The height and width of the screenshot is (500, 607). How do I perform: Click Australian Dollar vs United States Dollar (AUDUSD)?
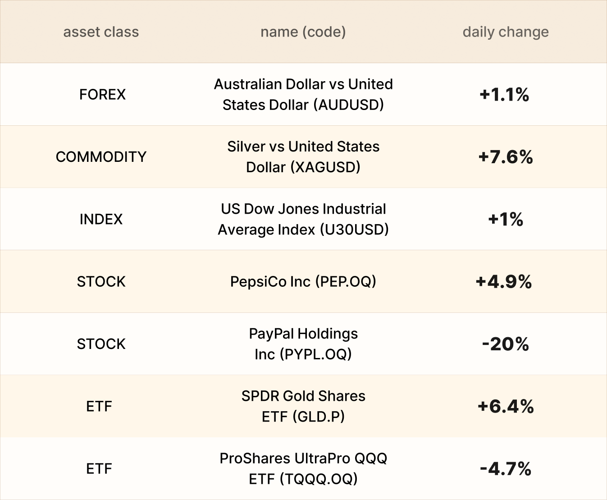(x=303, y=95)
